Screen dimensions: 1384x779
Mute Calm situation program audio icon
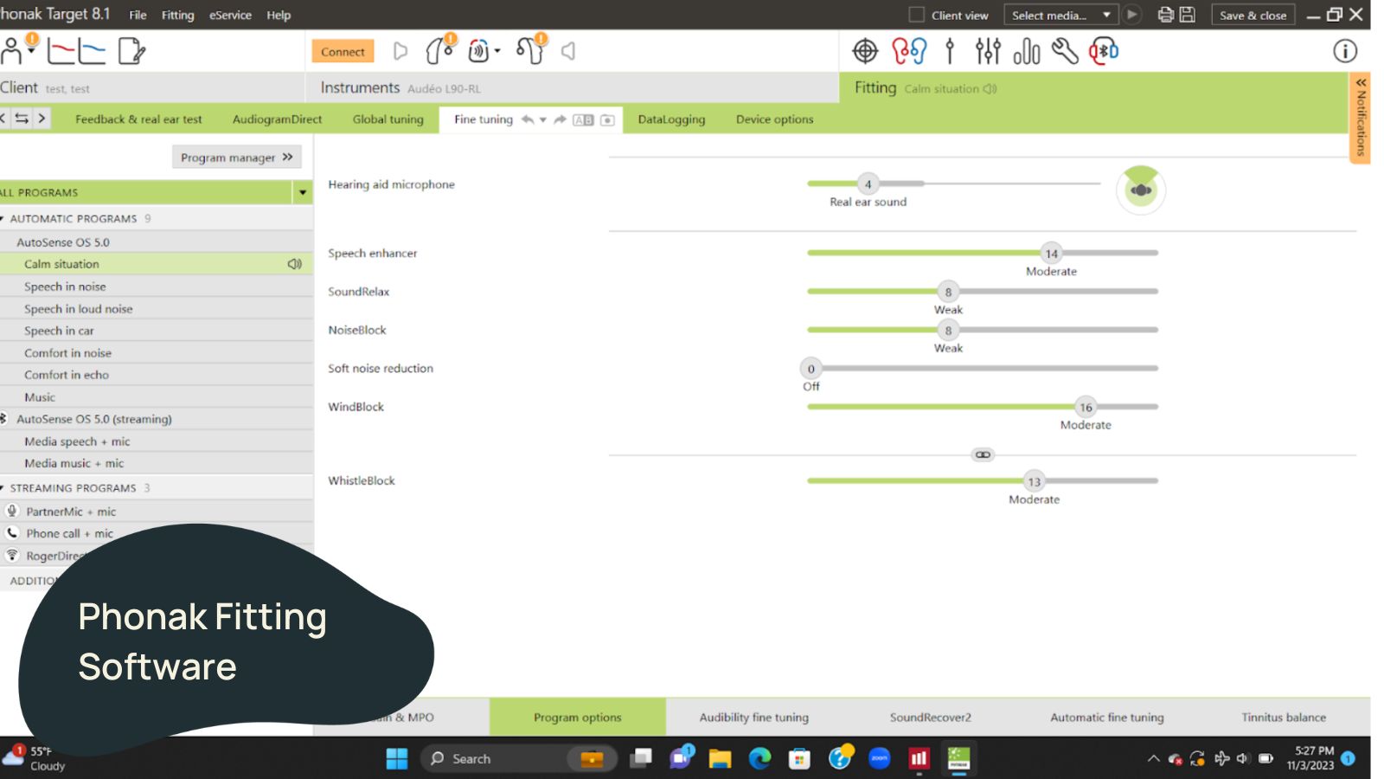pyautogui.click(x=295, y=264)
